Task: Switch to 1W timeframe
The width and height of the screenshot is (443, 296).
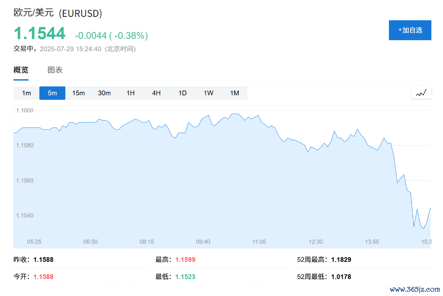Action: click(209, 93)
